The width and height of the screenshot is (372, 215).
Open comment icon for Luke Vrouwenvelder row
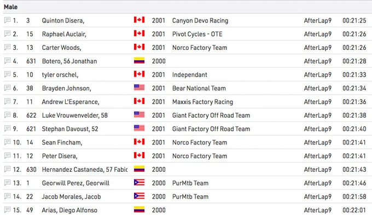click(x=7, y=115)
